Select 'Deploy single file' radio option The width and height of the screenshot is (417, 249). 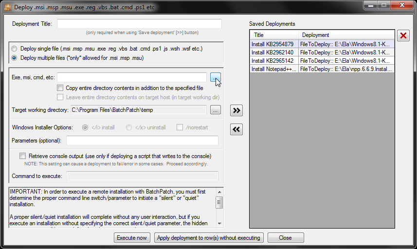[x=14, y=49]
